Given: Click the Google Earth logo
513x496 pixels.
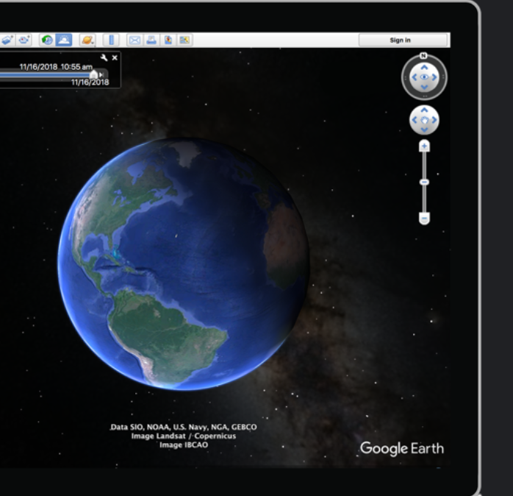Looking at the screenshot, I should click(402, 448).
